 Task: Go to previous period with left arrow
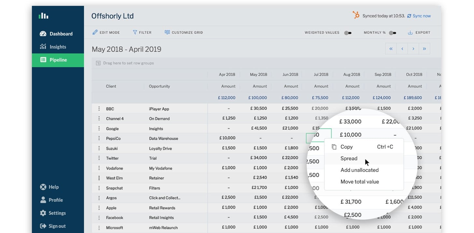(402, 49)
